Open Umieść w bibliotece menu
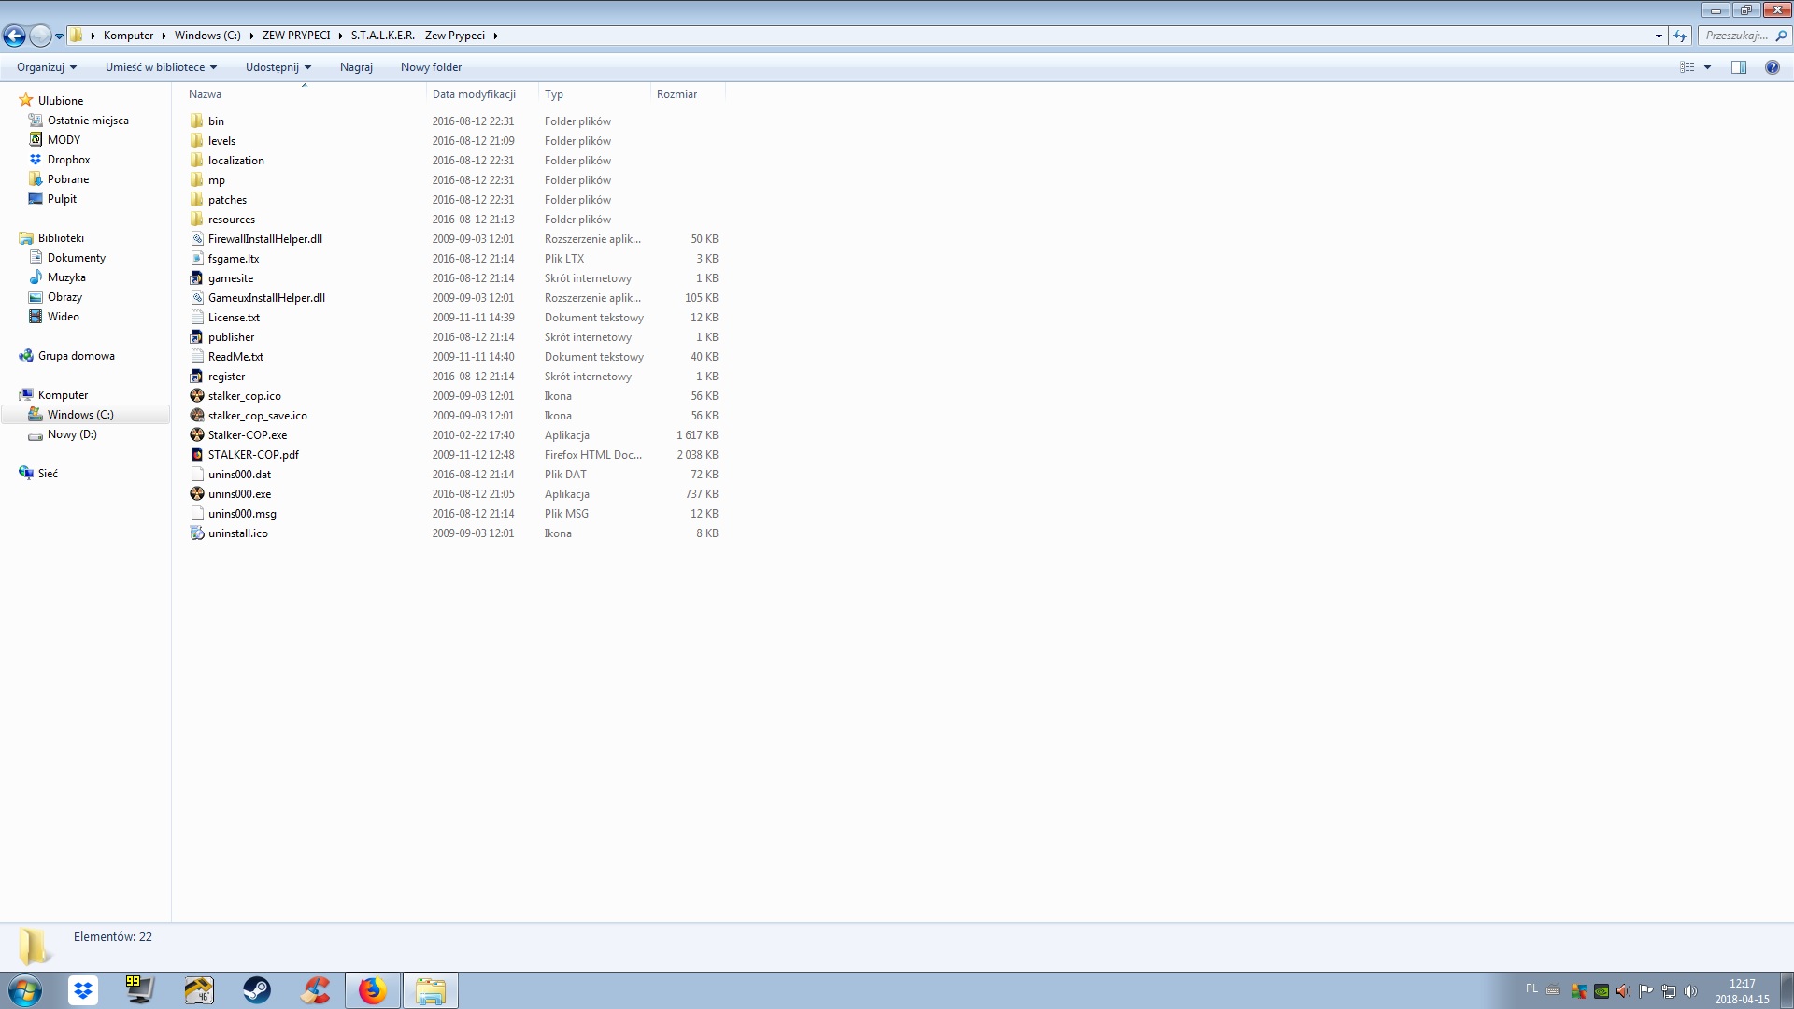The width and height of the screenshot is (1794, 1009). point(161,67)
